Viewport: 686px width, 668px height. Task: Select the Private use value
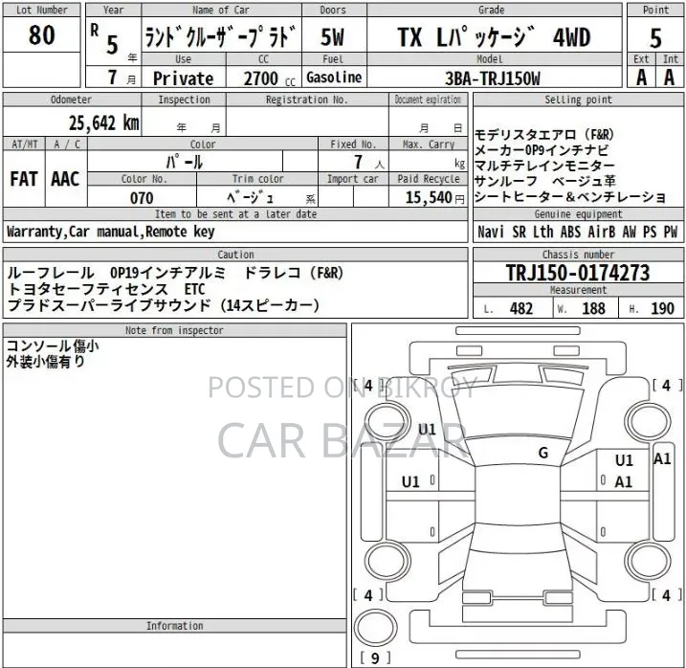[x=184, y=78]
